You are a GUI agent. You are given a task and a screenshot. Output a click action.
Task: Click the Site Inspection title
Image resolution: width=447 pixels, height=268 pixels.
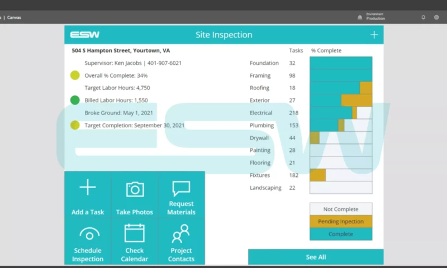[224, 35]
